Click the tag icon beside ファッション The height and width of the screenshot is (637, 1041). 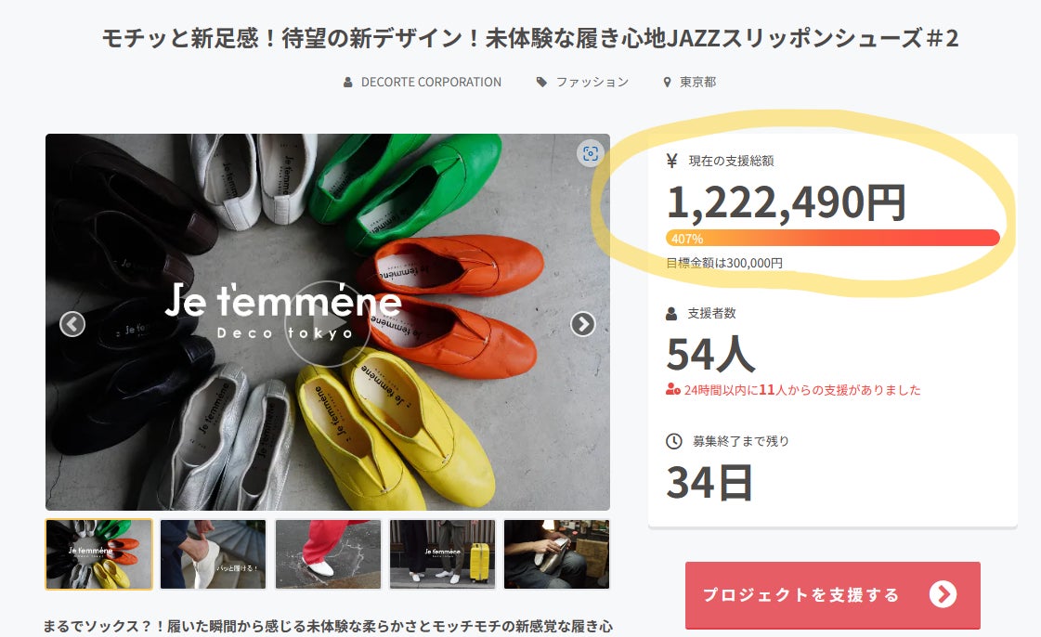pos(541,83)
